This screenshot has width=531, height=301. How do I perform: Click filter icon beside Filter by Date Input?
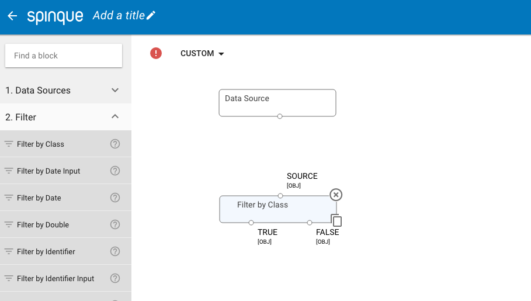coord(8,171)
